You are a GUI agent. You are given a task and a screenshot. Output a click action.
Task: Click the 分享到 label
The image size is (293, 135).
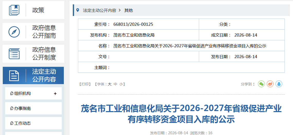pyautogui.click(x=248, y=84)
